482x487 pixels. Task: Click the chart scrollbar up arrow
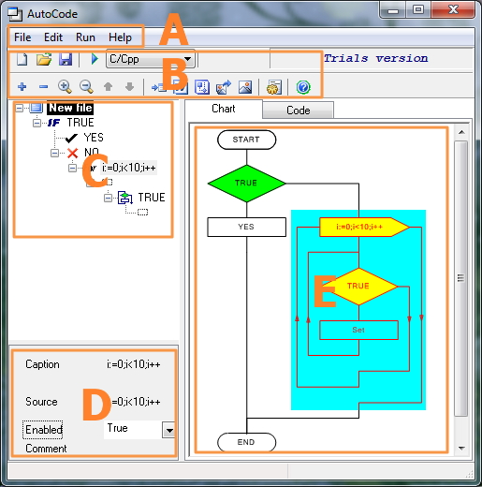point(461,132)
